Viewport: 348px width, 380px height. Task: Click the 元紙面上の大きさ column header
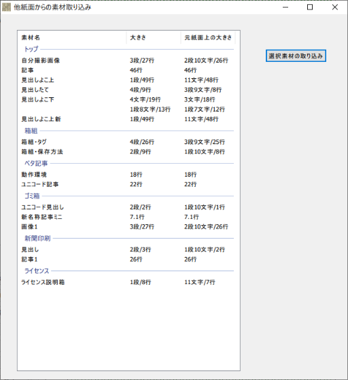coord(208,37)
